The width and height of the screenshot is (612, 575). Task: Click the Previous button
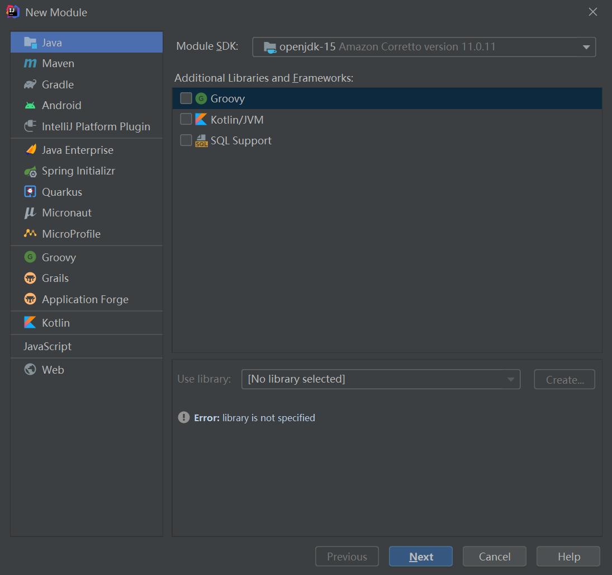point(347,556)
